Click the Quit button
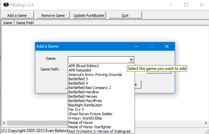Viewport: 209px width, 134px height. [125, 15]
